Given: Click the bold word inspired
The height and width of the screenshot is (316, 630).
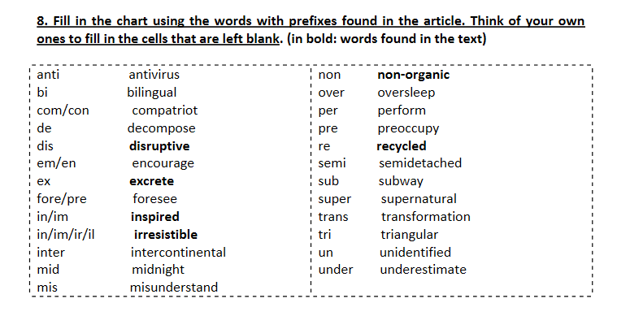Looking at the screenshot, I should coord(154,217).
